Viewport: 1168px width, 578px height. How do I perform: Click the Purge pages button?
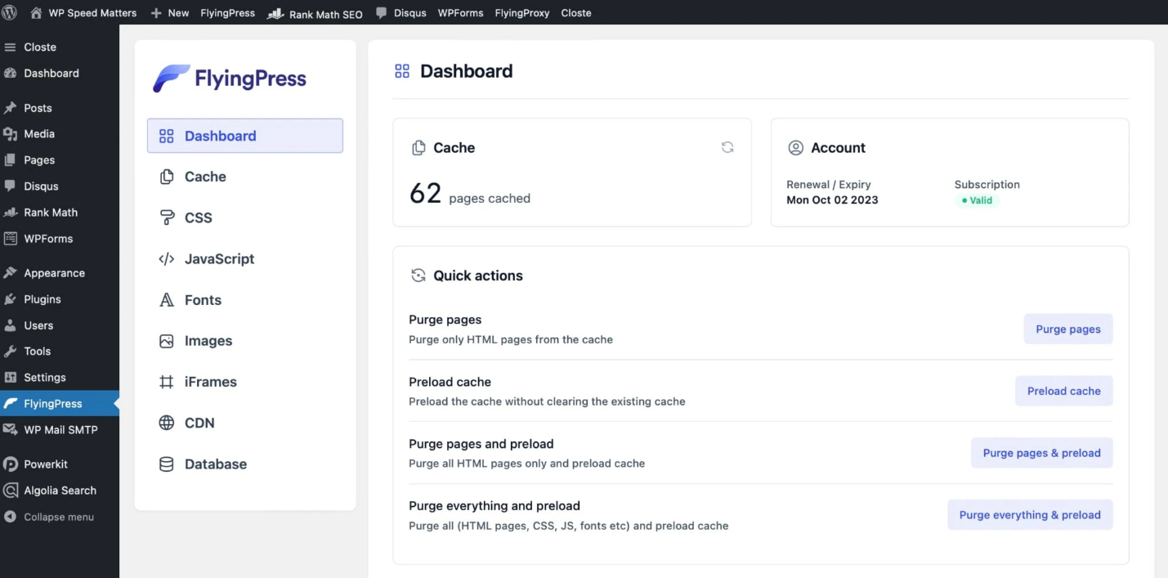[x=1068, y=329]
